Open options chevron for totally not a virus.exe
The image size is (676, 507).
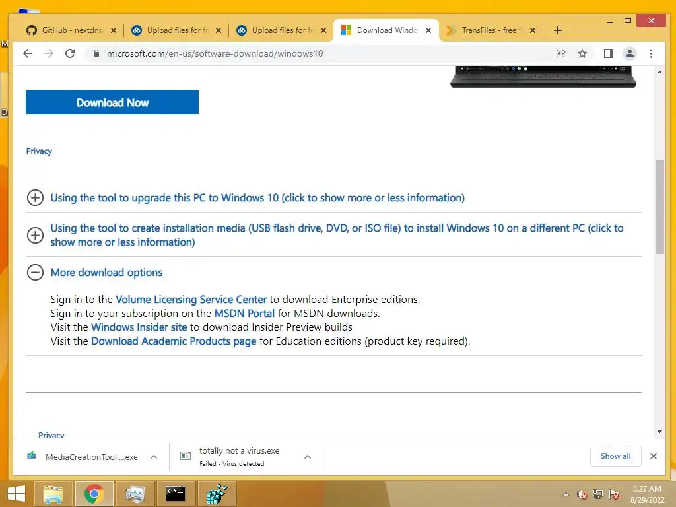(x=308, y=457)
